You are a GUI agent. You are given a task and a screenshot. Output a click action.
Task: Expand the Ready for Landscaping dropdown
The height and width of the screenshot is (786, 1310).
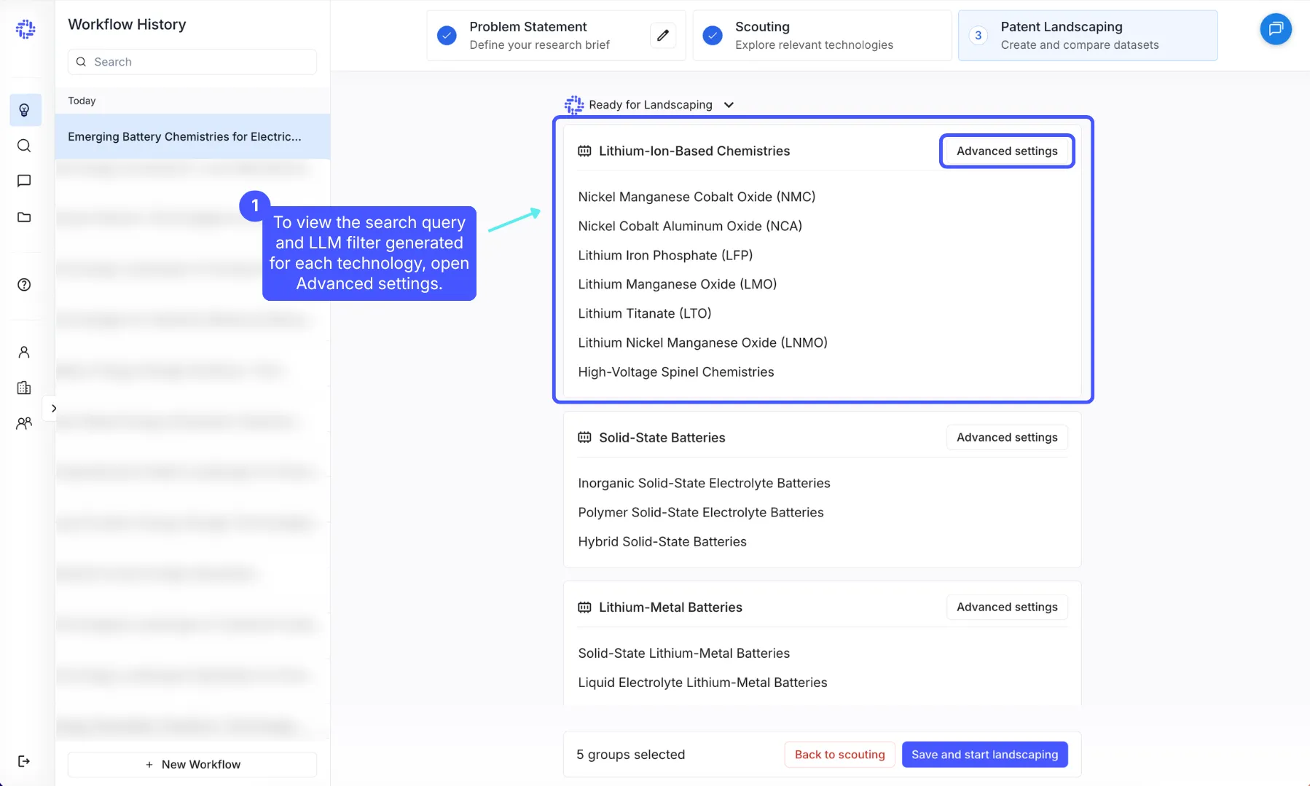pos(729,105)
